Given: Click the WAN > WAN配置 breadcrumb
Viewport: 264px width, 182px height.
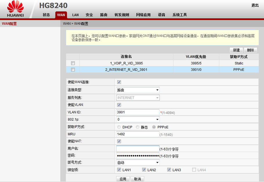Looking at the screenshot, I should (76, 24).
